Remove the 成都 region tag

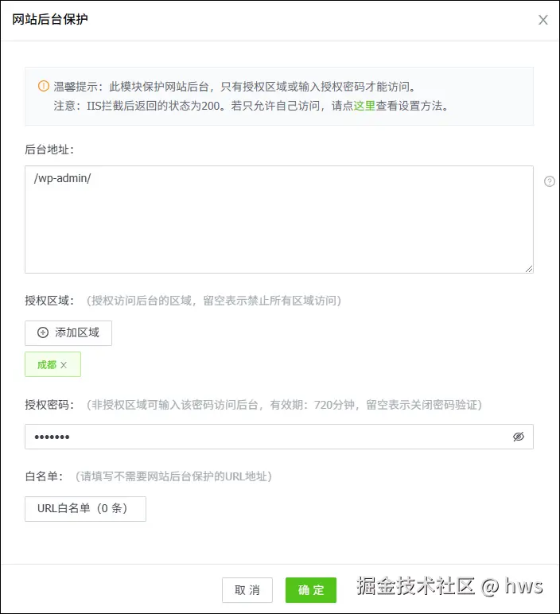(64, 365)
